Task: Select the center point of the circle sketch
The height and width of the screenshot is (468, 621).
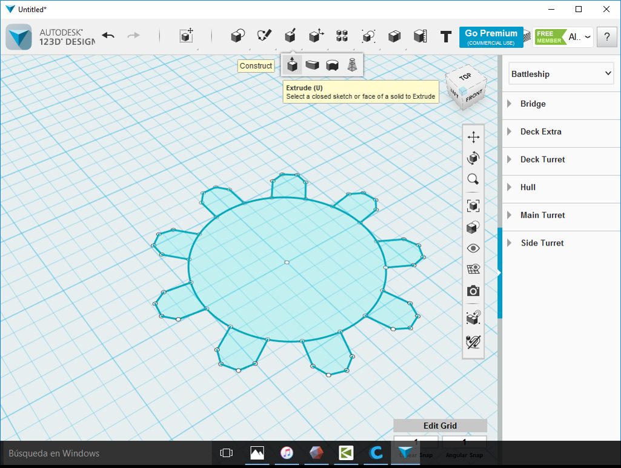Action: click(x=287, y=262)
